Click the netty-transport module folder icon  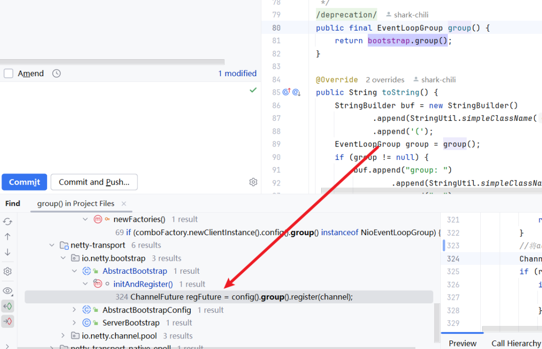point(64,245)
